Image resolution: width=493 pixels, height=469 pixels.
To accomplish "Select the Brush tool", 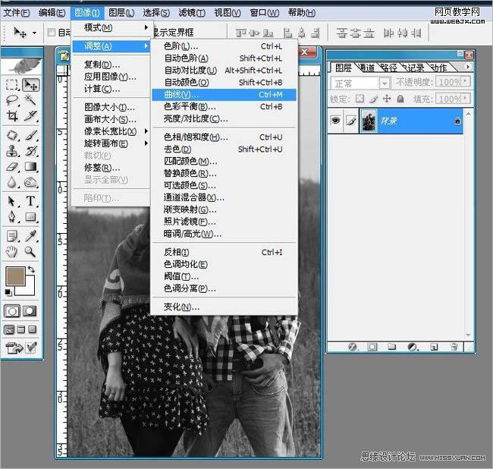I will pyautogui.click(x=31, y=136).
